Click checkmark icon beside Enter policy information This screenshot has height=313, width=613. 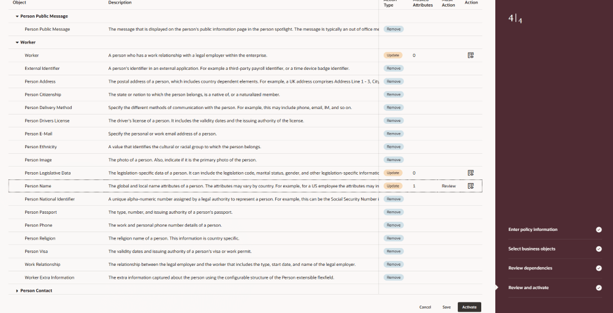[x=598, y=230]
